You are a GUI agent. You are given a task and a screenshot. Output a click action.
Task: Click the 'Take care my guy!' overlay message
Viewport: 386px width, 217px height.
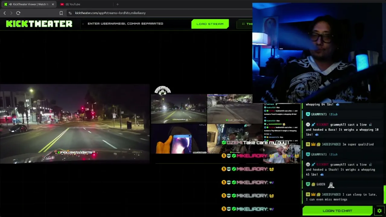[266, 143]
